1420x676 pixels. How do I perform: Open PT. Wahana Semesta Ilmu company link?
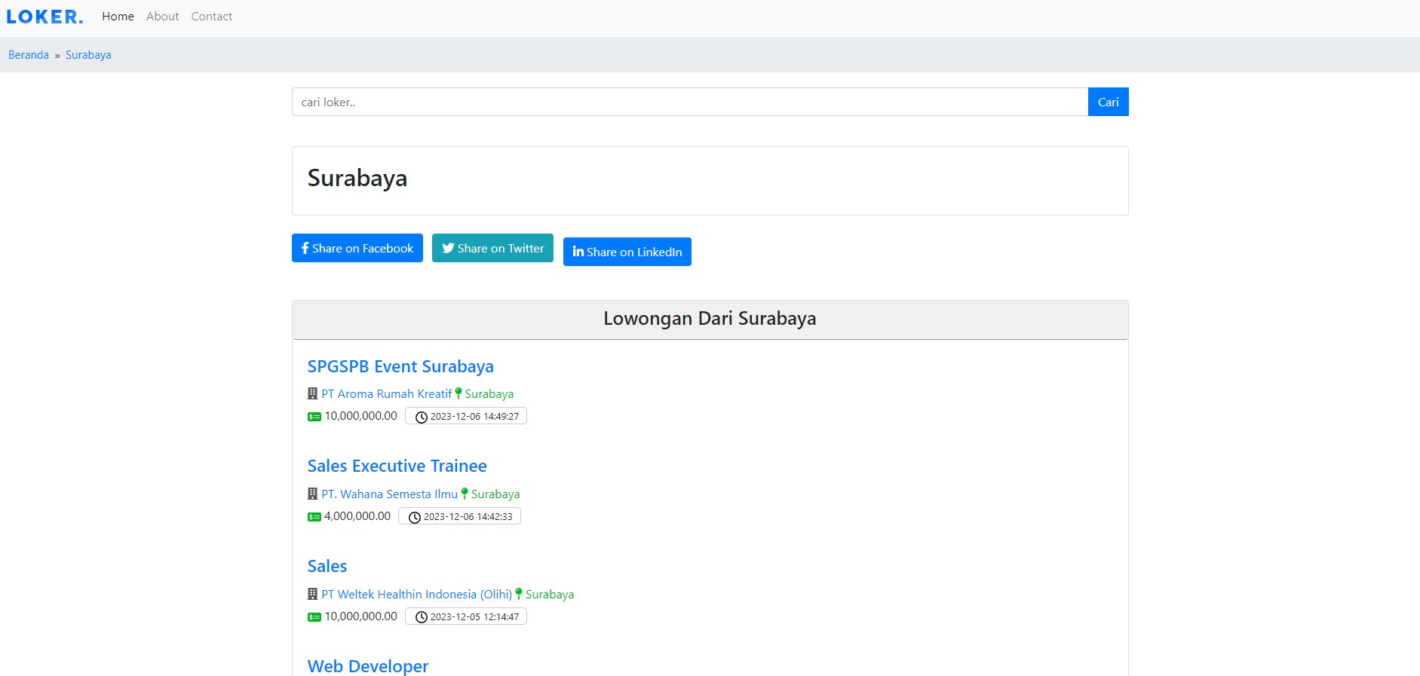pos(389,494)
